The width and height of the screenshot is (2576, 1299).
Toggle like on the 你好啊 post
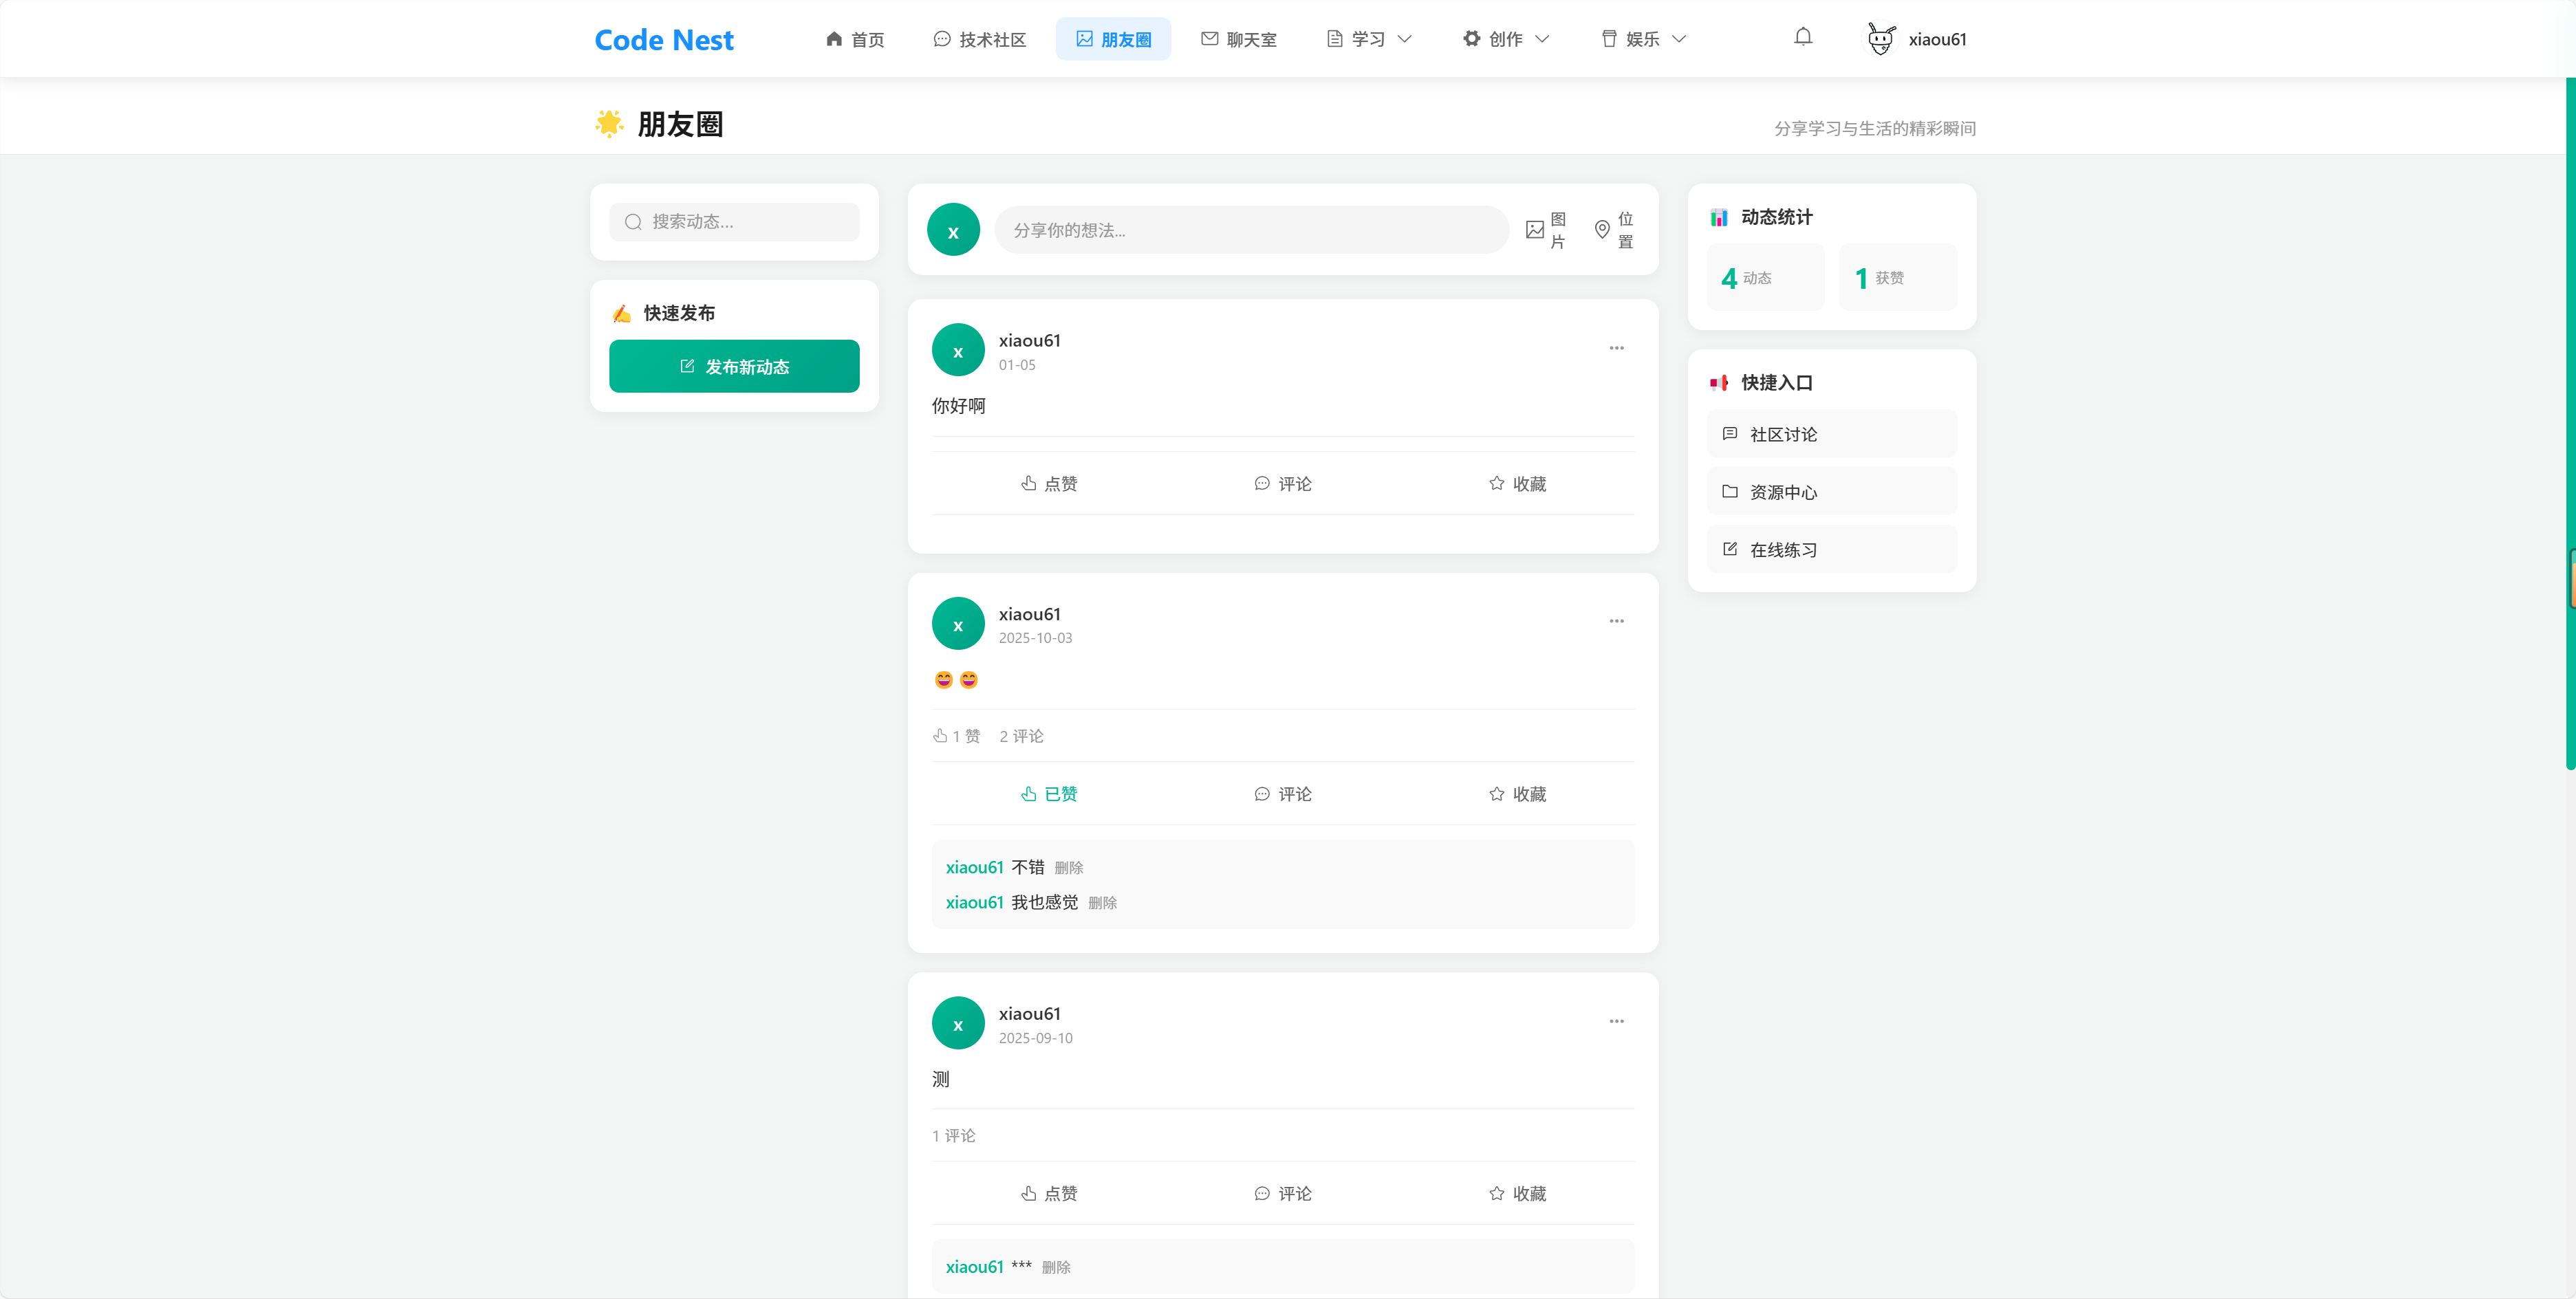1048,484
